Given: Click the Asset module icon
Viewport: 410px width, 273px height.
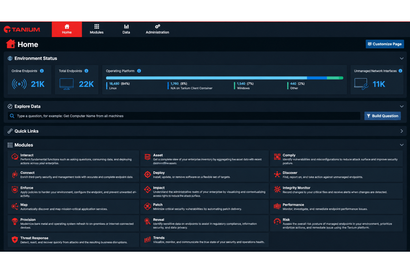Looking at the screenshot, I should [147, 157].
